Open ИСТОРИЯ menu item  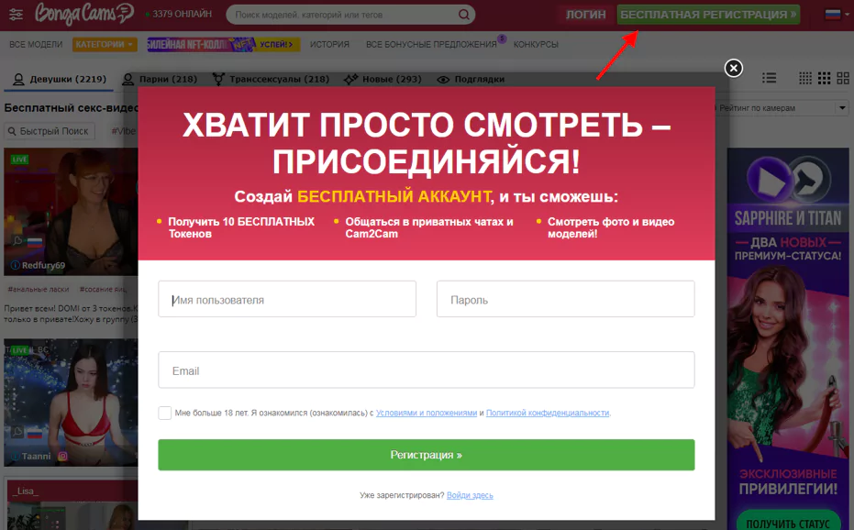pos(329,44)
